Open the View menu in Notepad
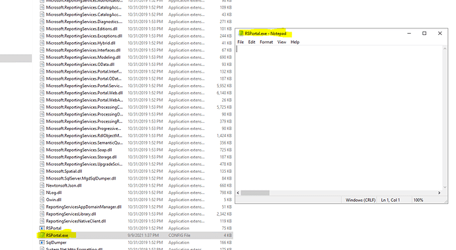This screenshot has width=456, height=250. tap(282, 42)
